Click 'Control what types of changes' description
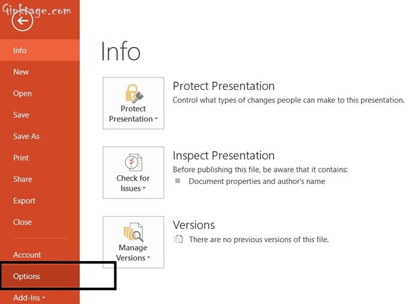This screenshot has height=304, width=410. [x=288, y=100]
